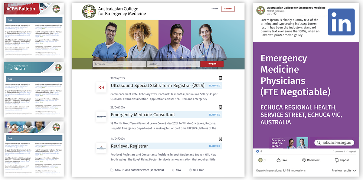Click Australasian College for Emergency Medicine LinkedIn page name
The image size is (363, 180).
296,8
